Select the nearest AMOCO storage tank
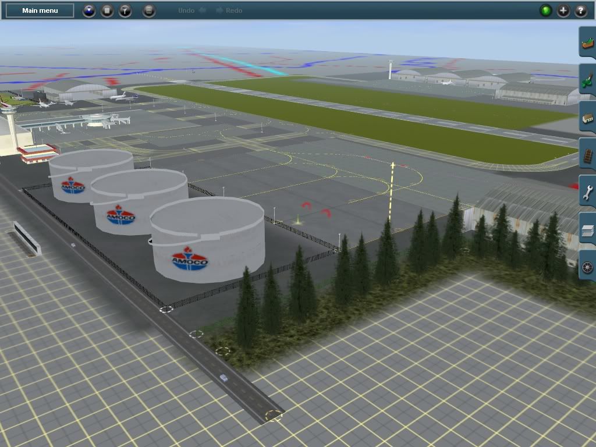 (207, 239)
